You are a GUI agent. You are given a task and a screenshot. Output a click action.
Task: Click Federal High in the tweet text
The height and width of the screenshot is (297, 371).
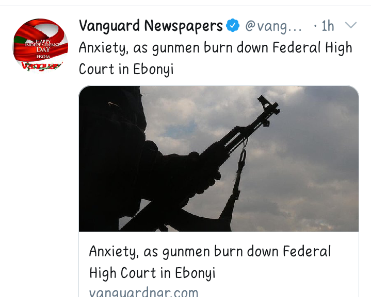(x=312, y=48)
